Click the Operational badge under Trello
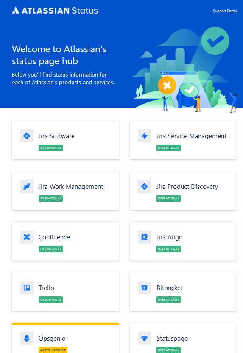This screenshot has height=353, width=243. [x=50, y=300]
